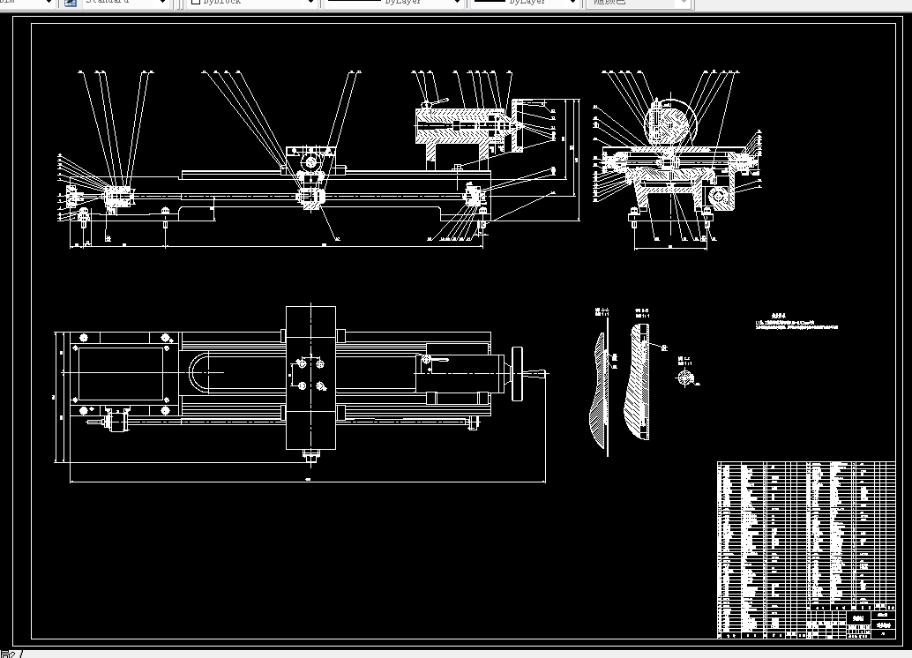Open the 随颜色 plot style dropdown
The width and height of the screenshot is (912, 658).
tap(638, 3)
